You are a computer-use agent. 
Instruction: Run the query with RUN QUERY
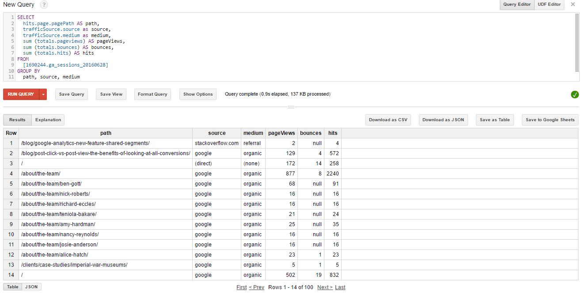(x=21, y=94)
